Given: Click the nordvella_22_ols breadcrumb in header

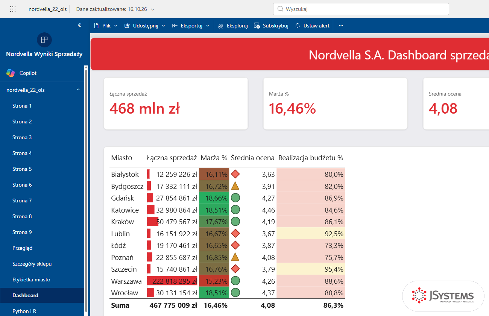Looking at the screenshot, I should click(48, 9).
